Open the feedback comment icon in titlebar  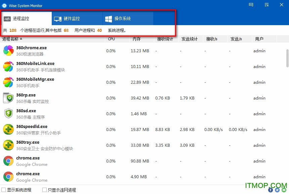pyautogui.click(x=251, y=5)
